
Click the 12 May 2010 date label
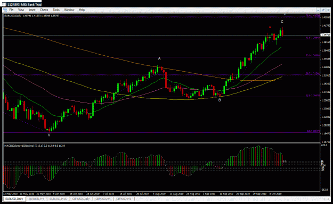(10, 194)
